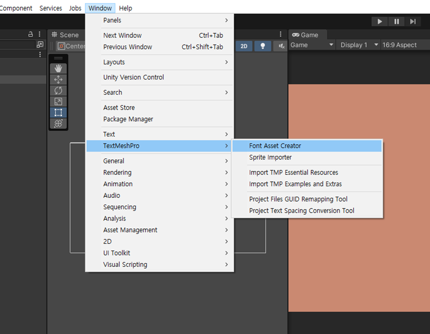Click the Play button

coord(380,21)
